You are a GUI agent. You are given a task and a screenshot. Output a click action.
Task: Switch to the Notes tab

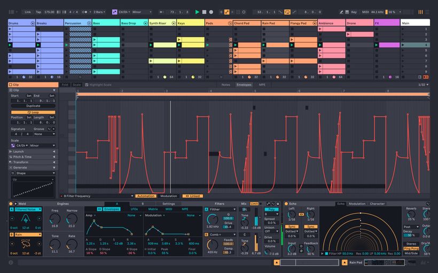226,84
